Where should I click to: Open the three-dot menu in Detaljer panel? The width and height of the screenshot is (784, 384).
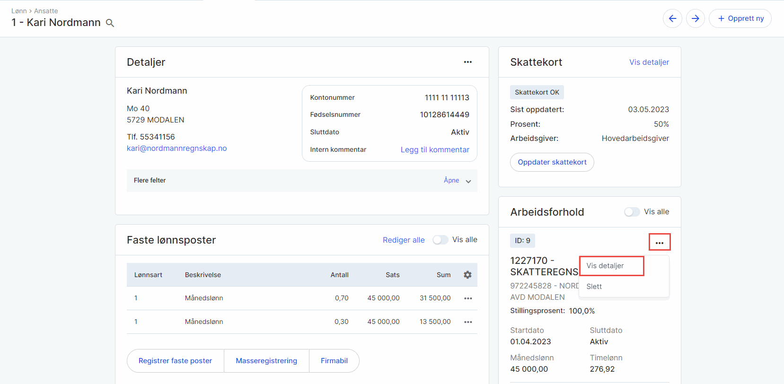pyautogui.click(x=467, y=62)
